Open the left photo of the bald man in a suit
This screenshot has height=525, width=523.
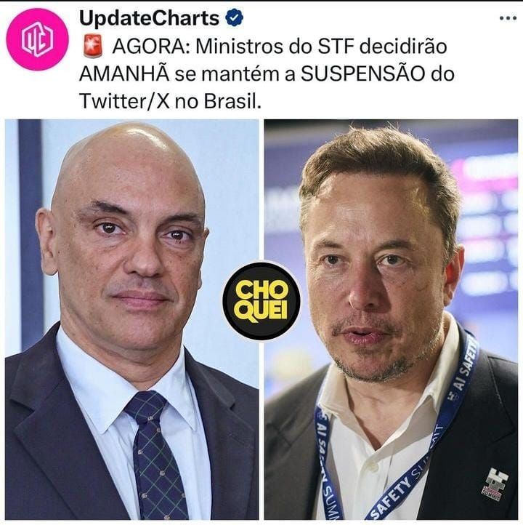point(131,319)
